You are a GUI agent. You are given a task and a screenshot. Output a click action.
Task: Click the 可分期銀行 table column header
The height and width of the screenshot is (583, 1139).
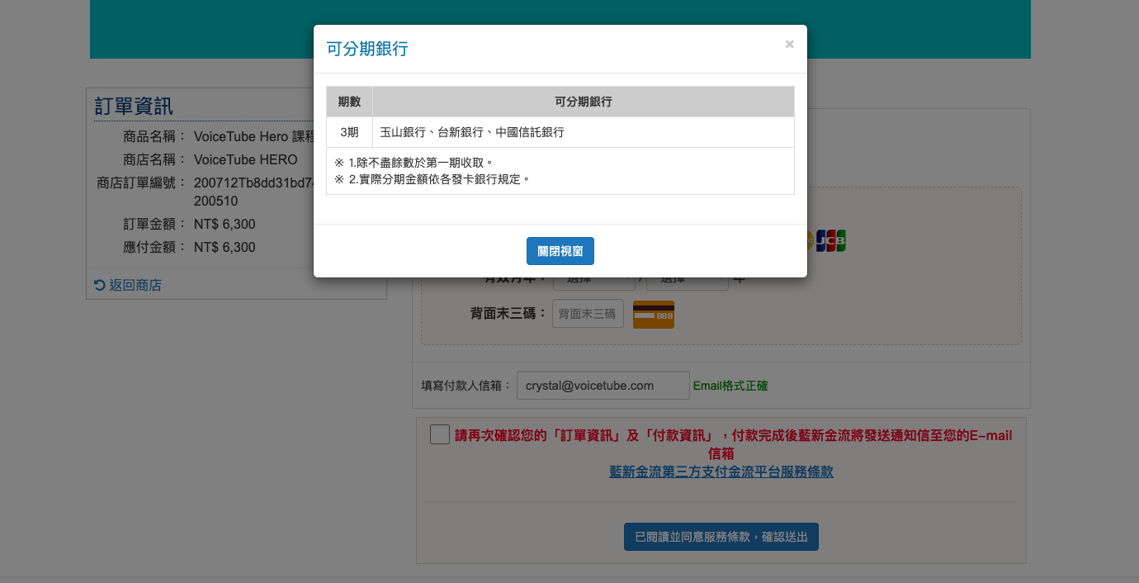click(583, 102)
